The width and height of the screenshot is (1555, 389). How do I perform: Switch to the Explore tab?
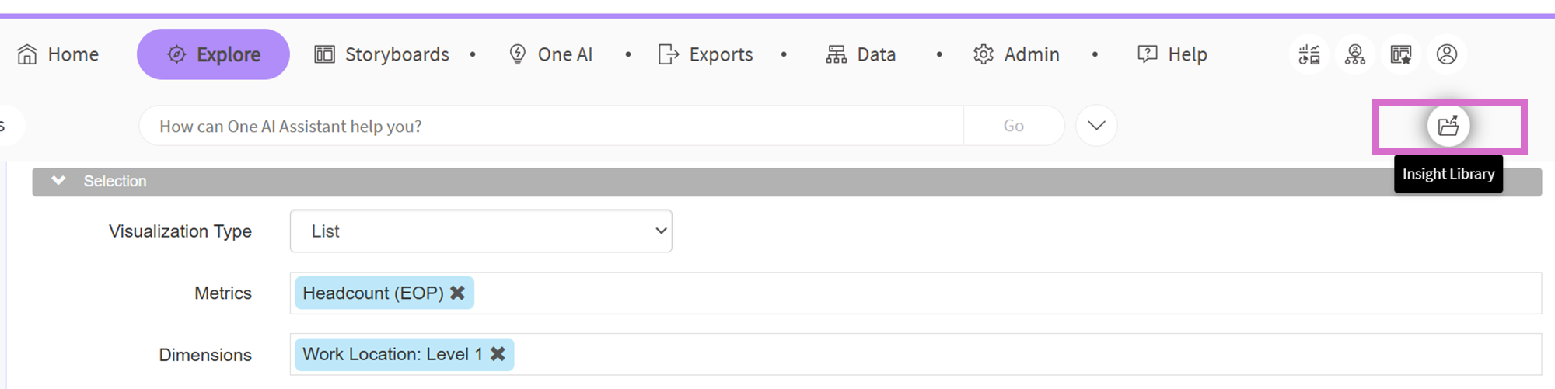pos(213,54)
